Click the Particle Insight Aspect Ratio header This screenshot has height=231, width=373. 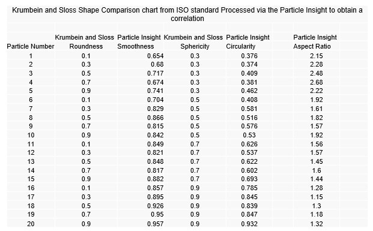[x=315, y=42]
